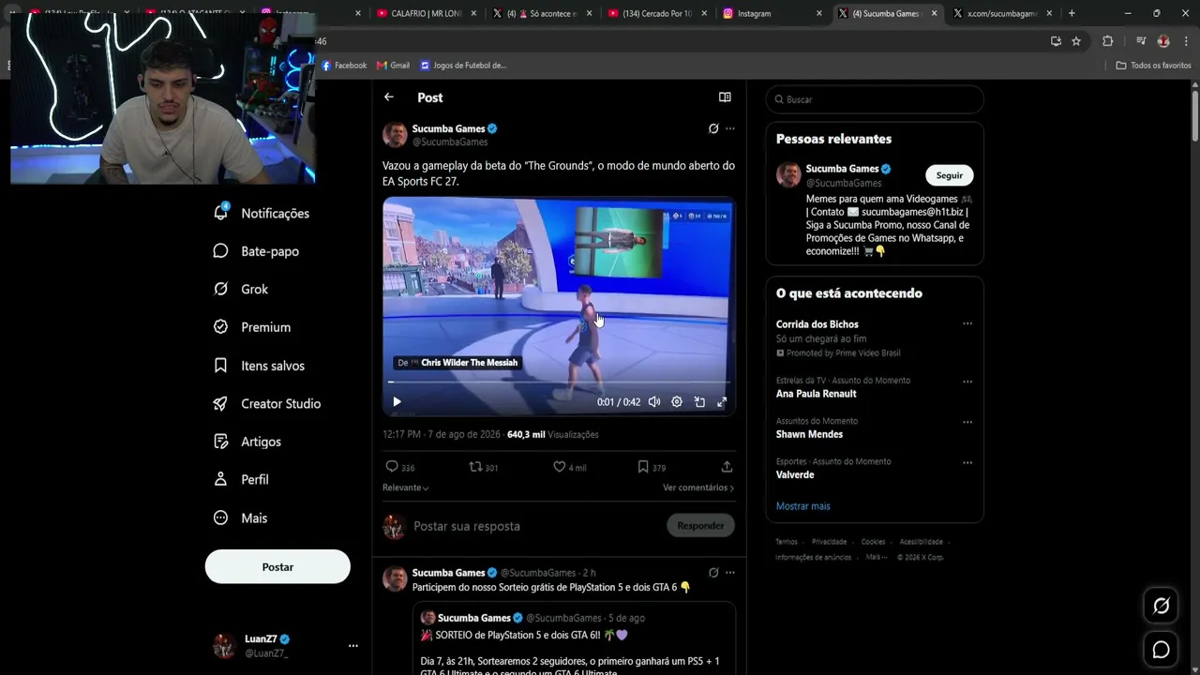The height and width of the screenshot is (675, 1200).
Task: Like the post showing 4 mil likes
Action: pos(560,467)
